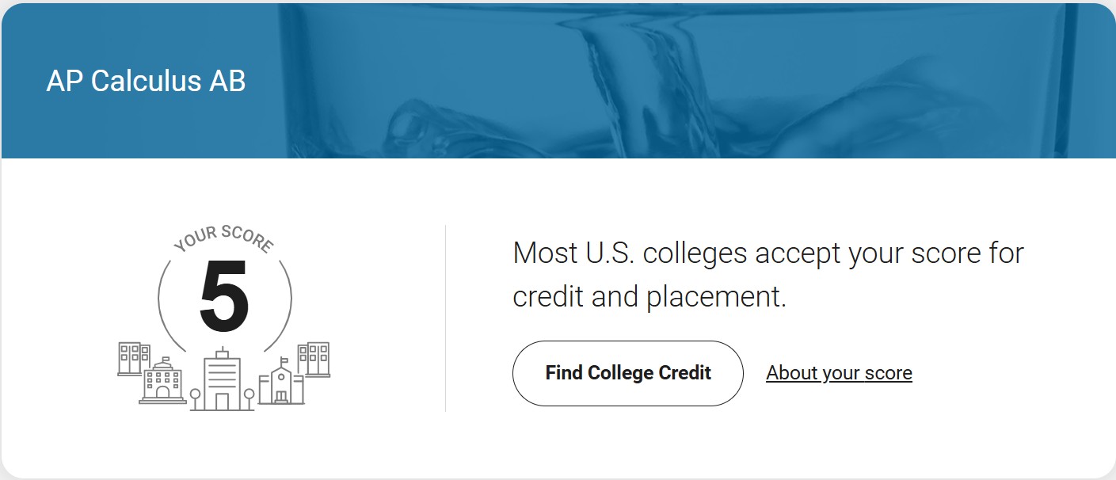Open the About your score link

pos(839,373)
